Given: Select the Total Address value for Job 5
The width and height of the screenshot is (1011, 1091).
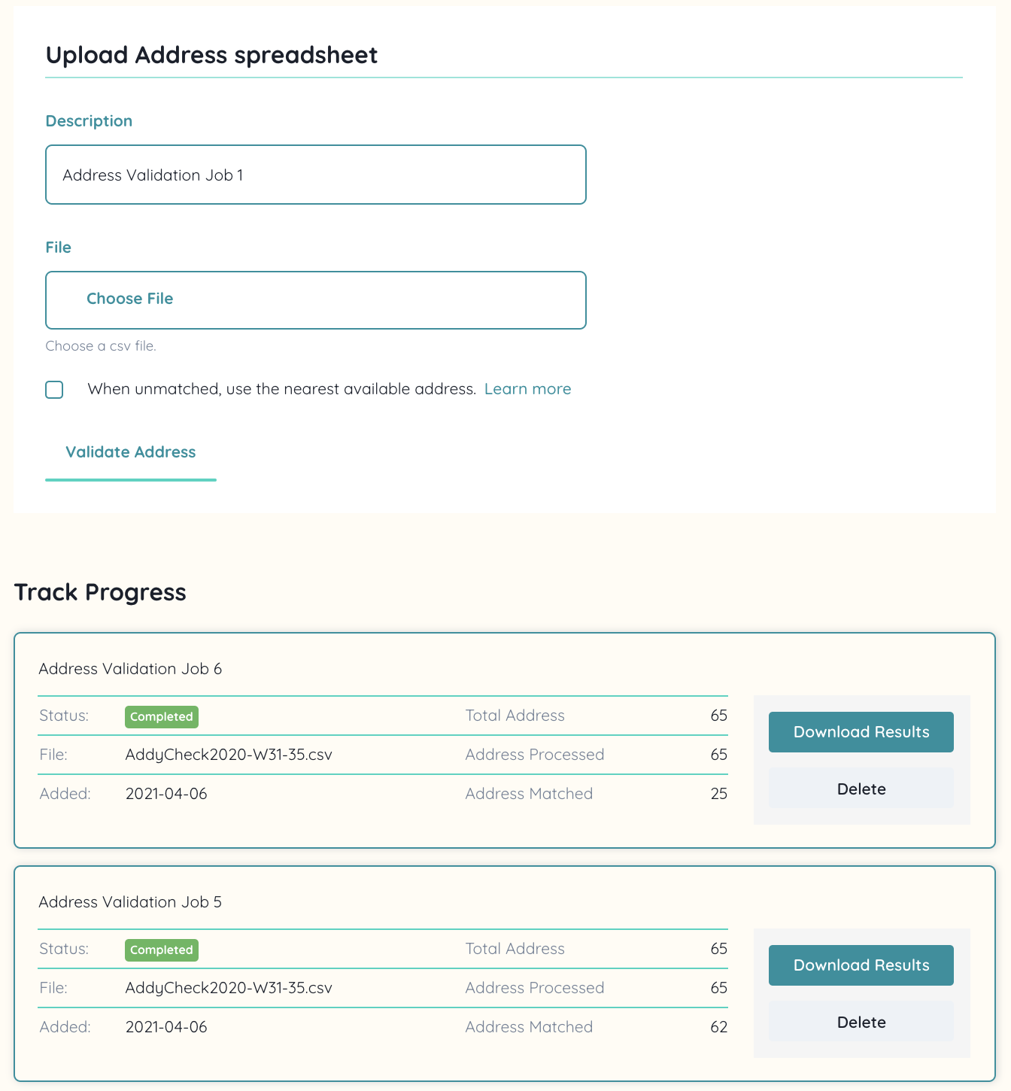Looking at the screenshot, I should pos(719,949).
